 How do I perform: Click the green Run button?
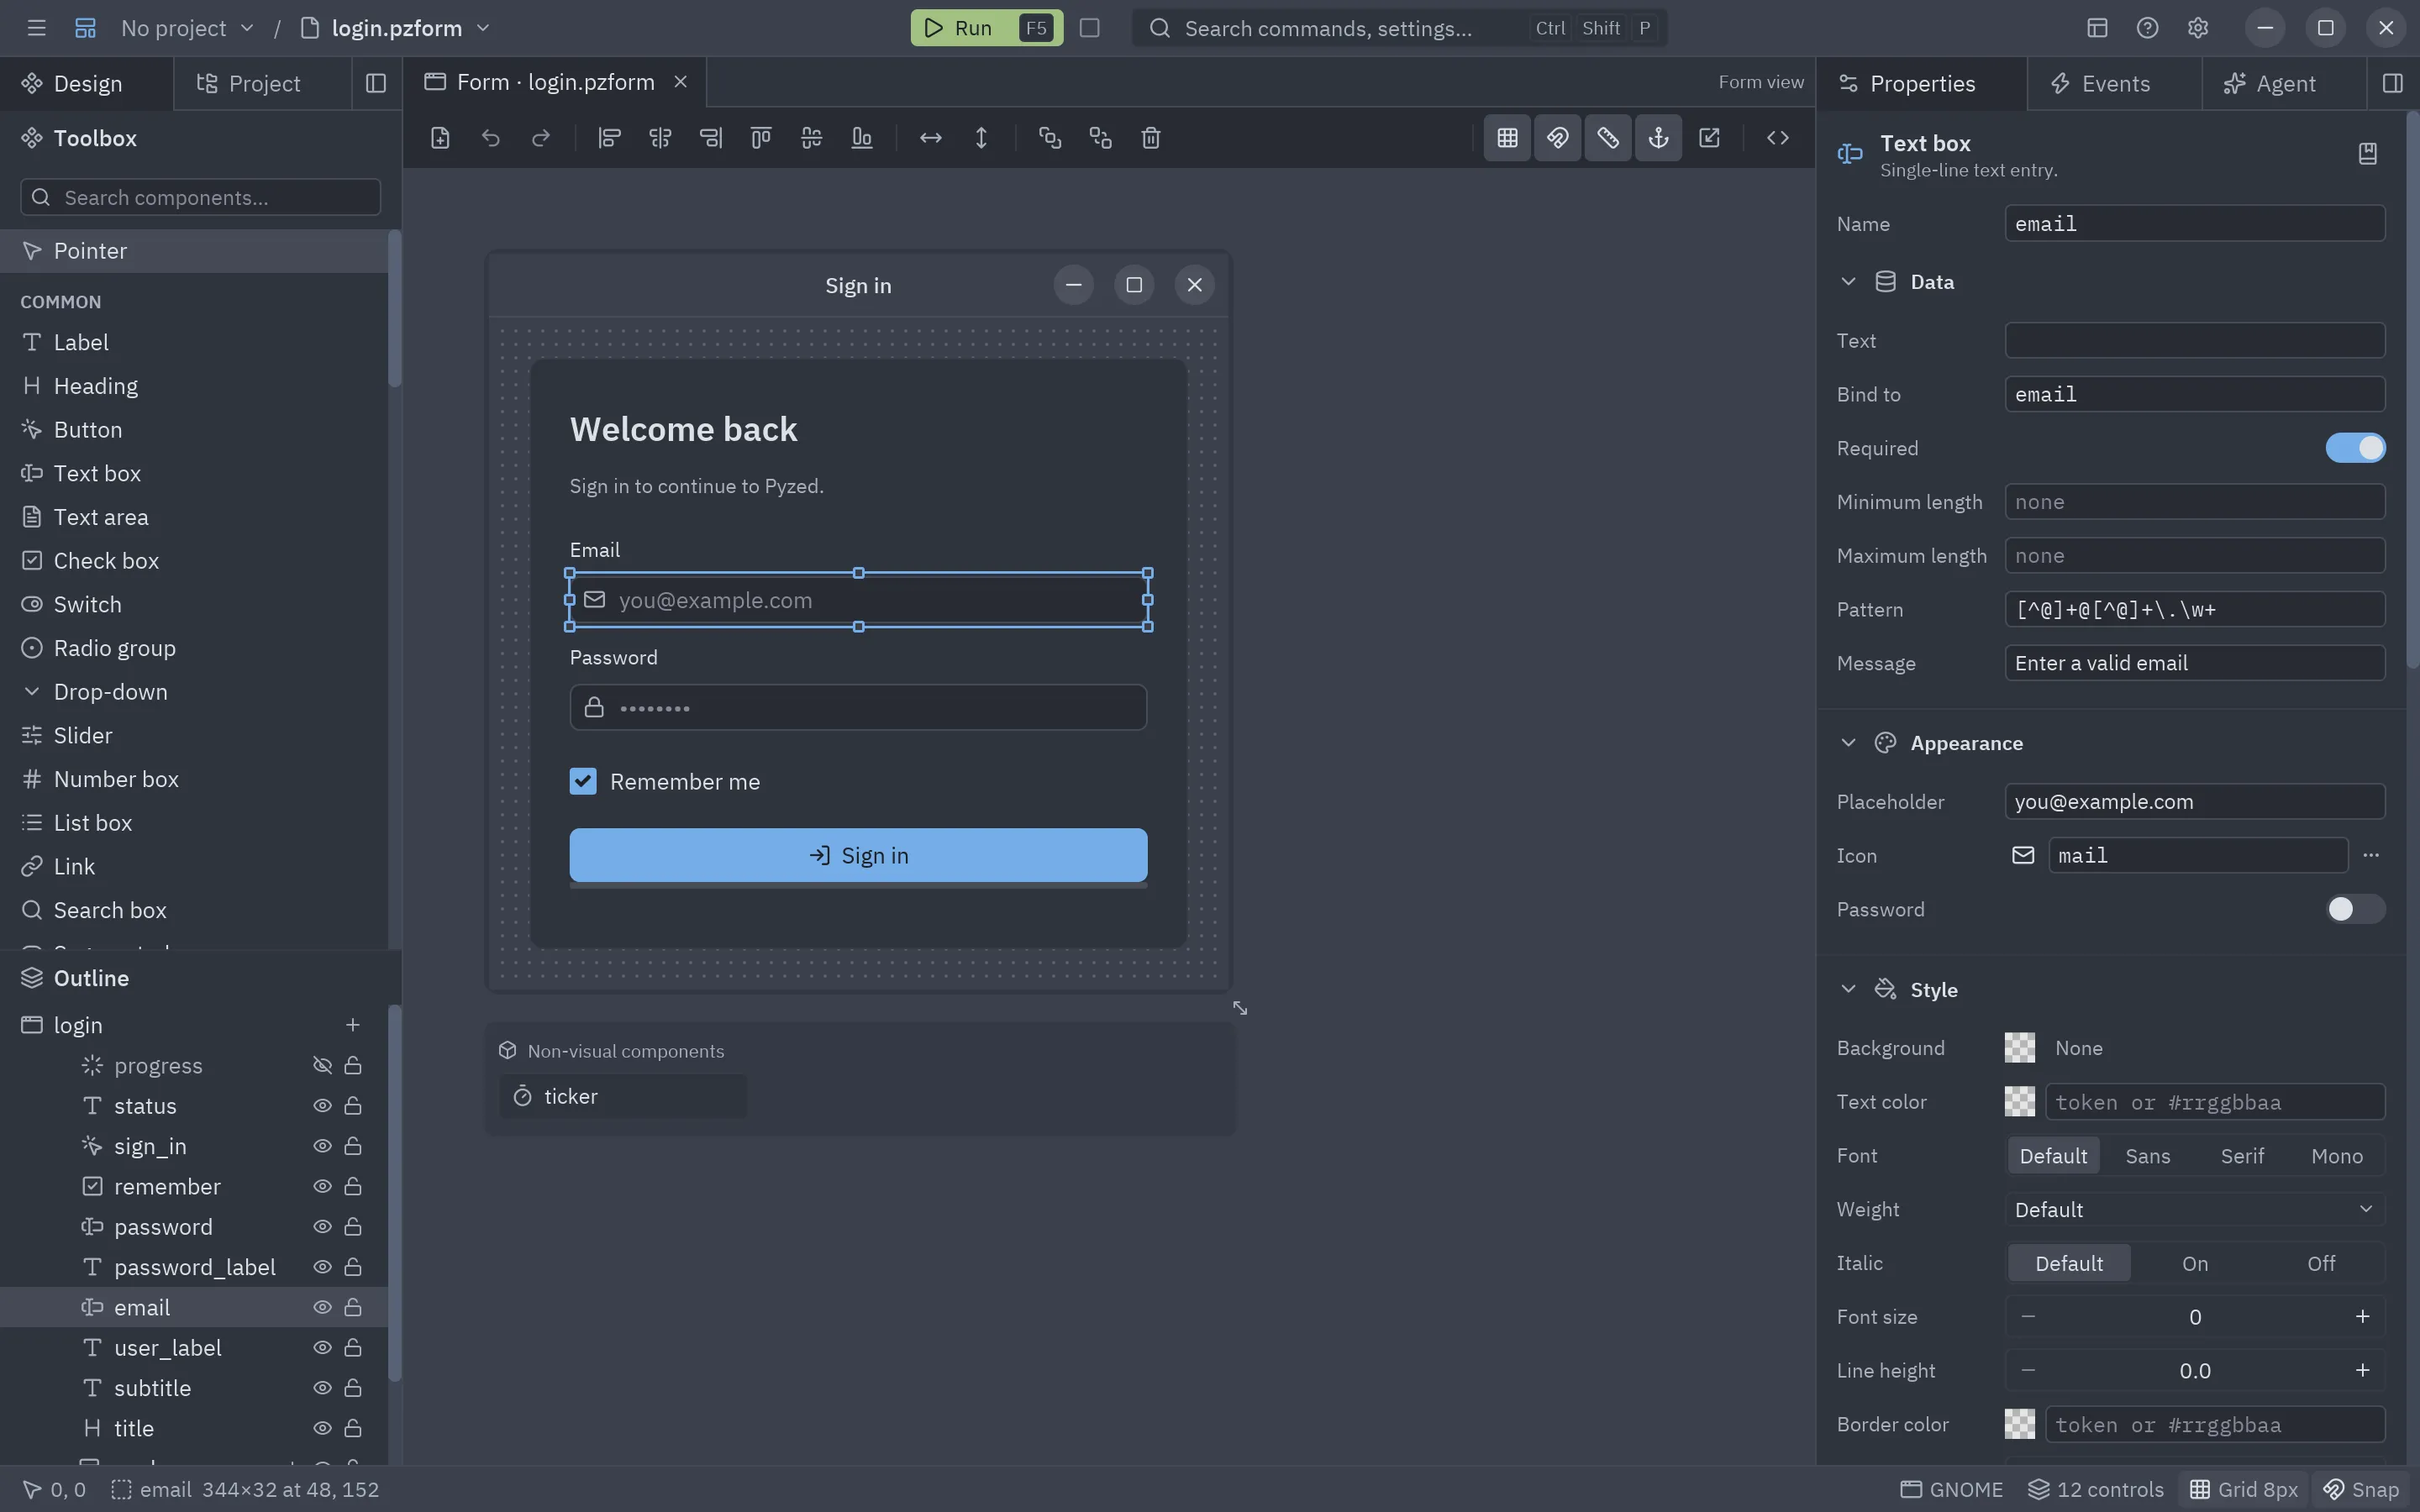pyautogui.click(x=986, y=28)
